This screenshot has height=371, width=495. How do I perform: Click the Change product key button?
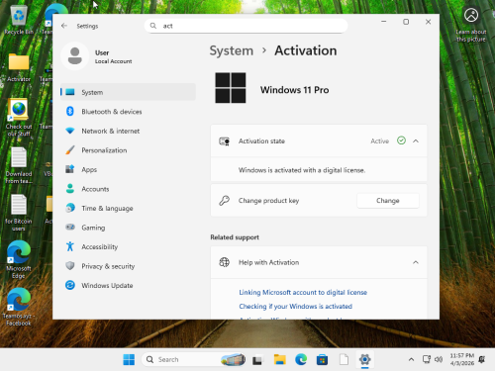388,201
